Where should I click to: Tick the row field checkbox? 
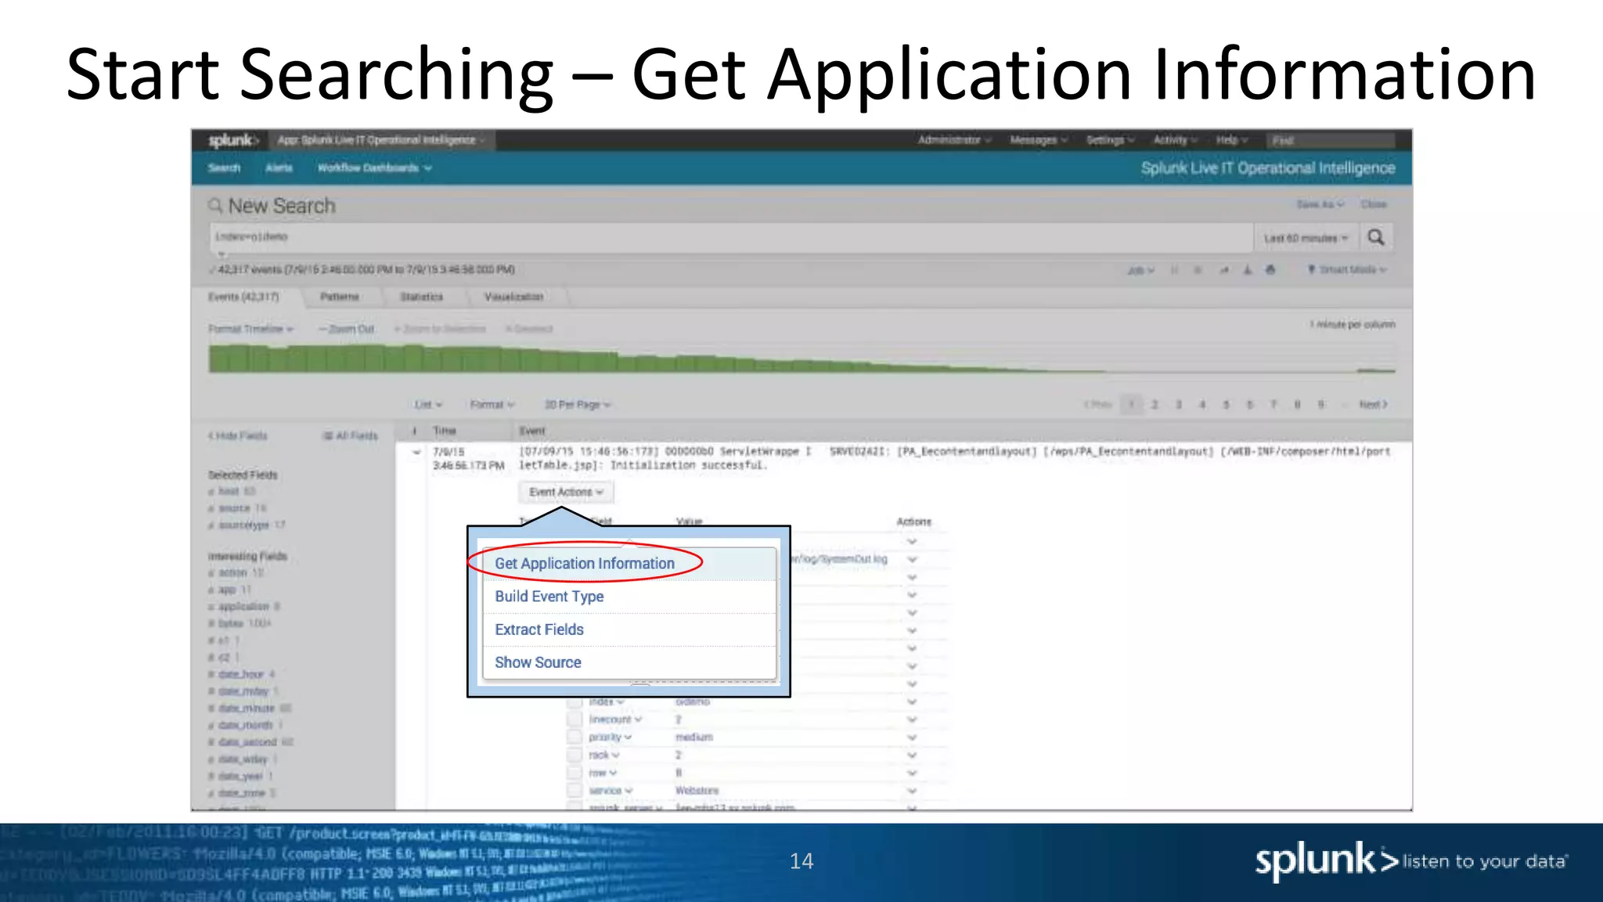tap(575, 773)
